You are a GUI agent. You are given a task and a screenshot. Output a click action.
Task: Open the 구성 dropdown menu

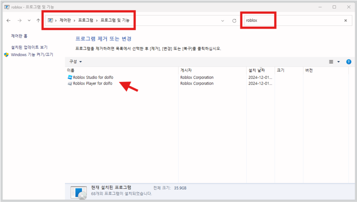(76, 62)
